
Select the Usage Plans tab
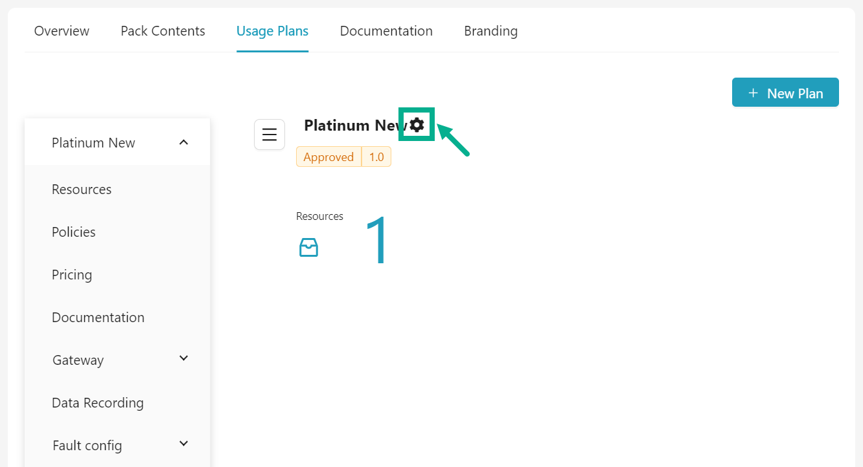click(272, 31)
